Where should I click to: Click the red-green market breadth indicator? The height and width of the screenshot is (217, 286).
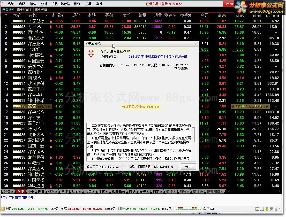189,209
